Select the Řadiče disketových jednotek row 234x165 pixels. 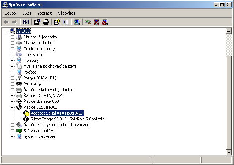[x=49, y=90]
